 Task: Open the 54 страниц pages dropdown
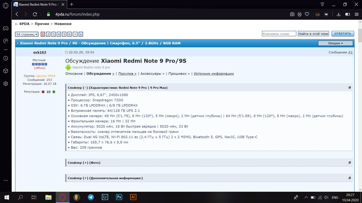tap(27, 34)
